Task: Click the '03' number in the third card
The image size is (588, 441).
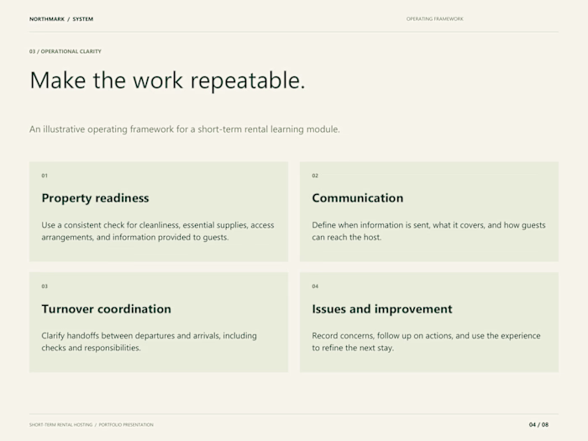Action: point(45,286)
